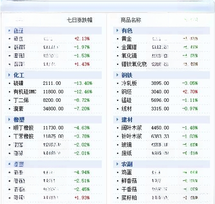Click the 顺丁橡胶 commodity link
The width and height of the screenshot is (215, 204).
[23, 128]
